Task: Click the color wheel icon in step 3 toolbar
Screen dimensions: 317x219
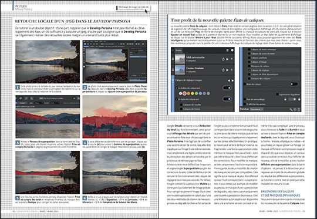Action: tap(21, 98)
